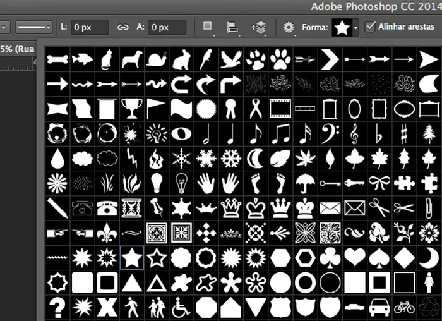442x321 pixels.
Task: Open the gear shape options menu
Action: 289,28
